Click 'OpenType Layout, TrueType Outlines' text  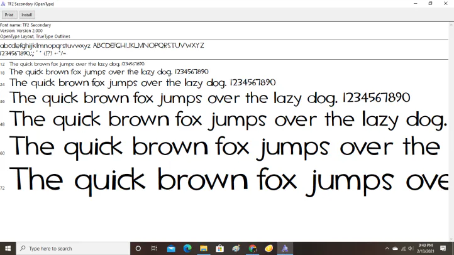[x=35, y=36]
